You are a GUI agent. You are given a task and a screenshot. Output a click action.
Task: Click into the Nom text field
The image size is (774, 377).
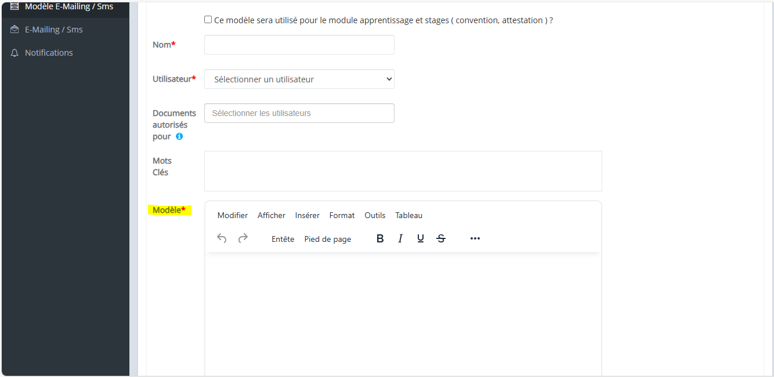coord(299,45)
